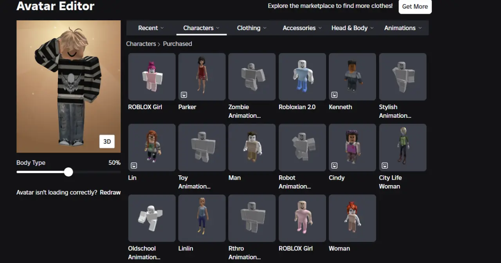The height and width of the screenshot is (263, 501).
Task: Choose the Zombie Animation bundle thumbnail
Action: (252, 77)
